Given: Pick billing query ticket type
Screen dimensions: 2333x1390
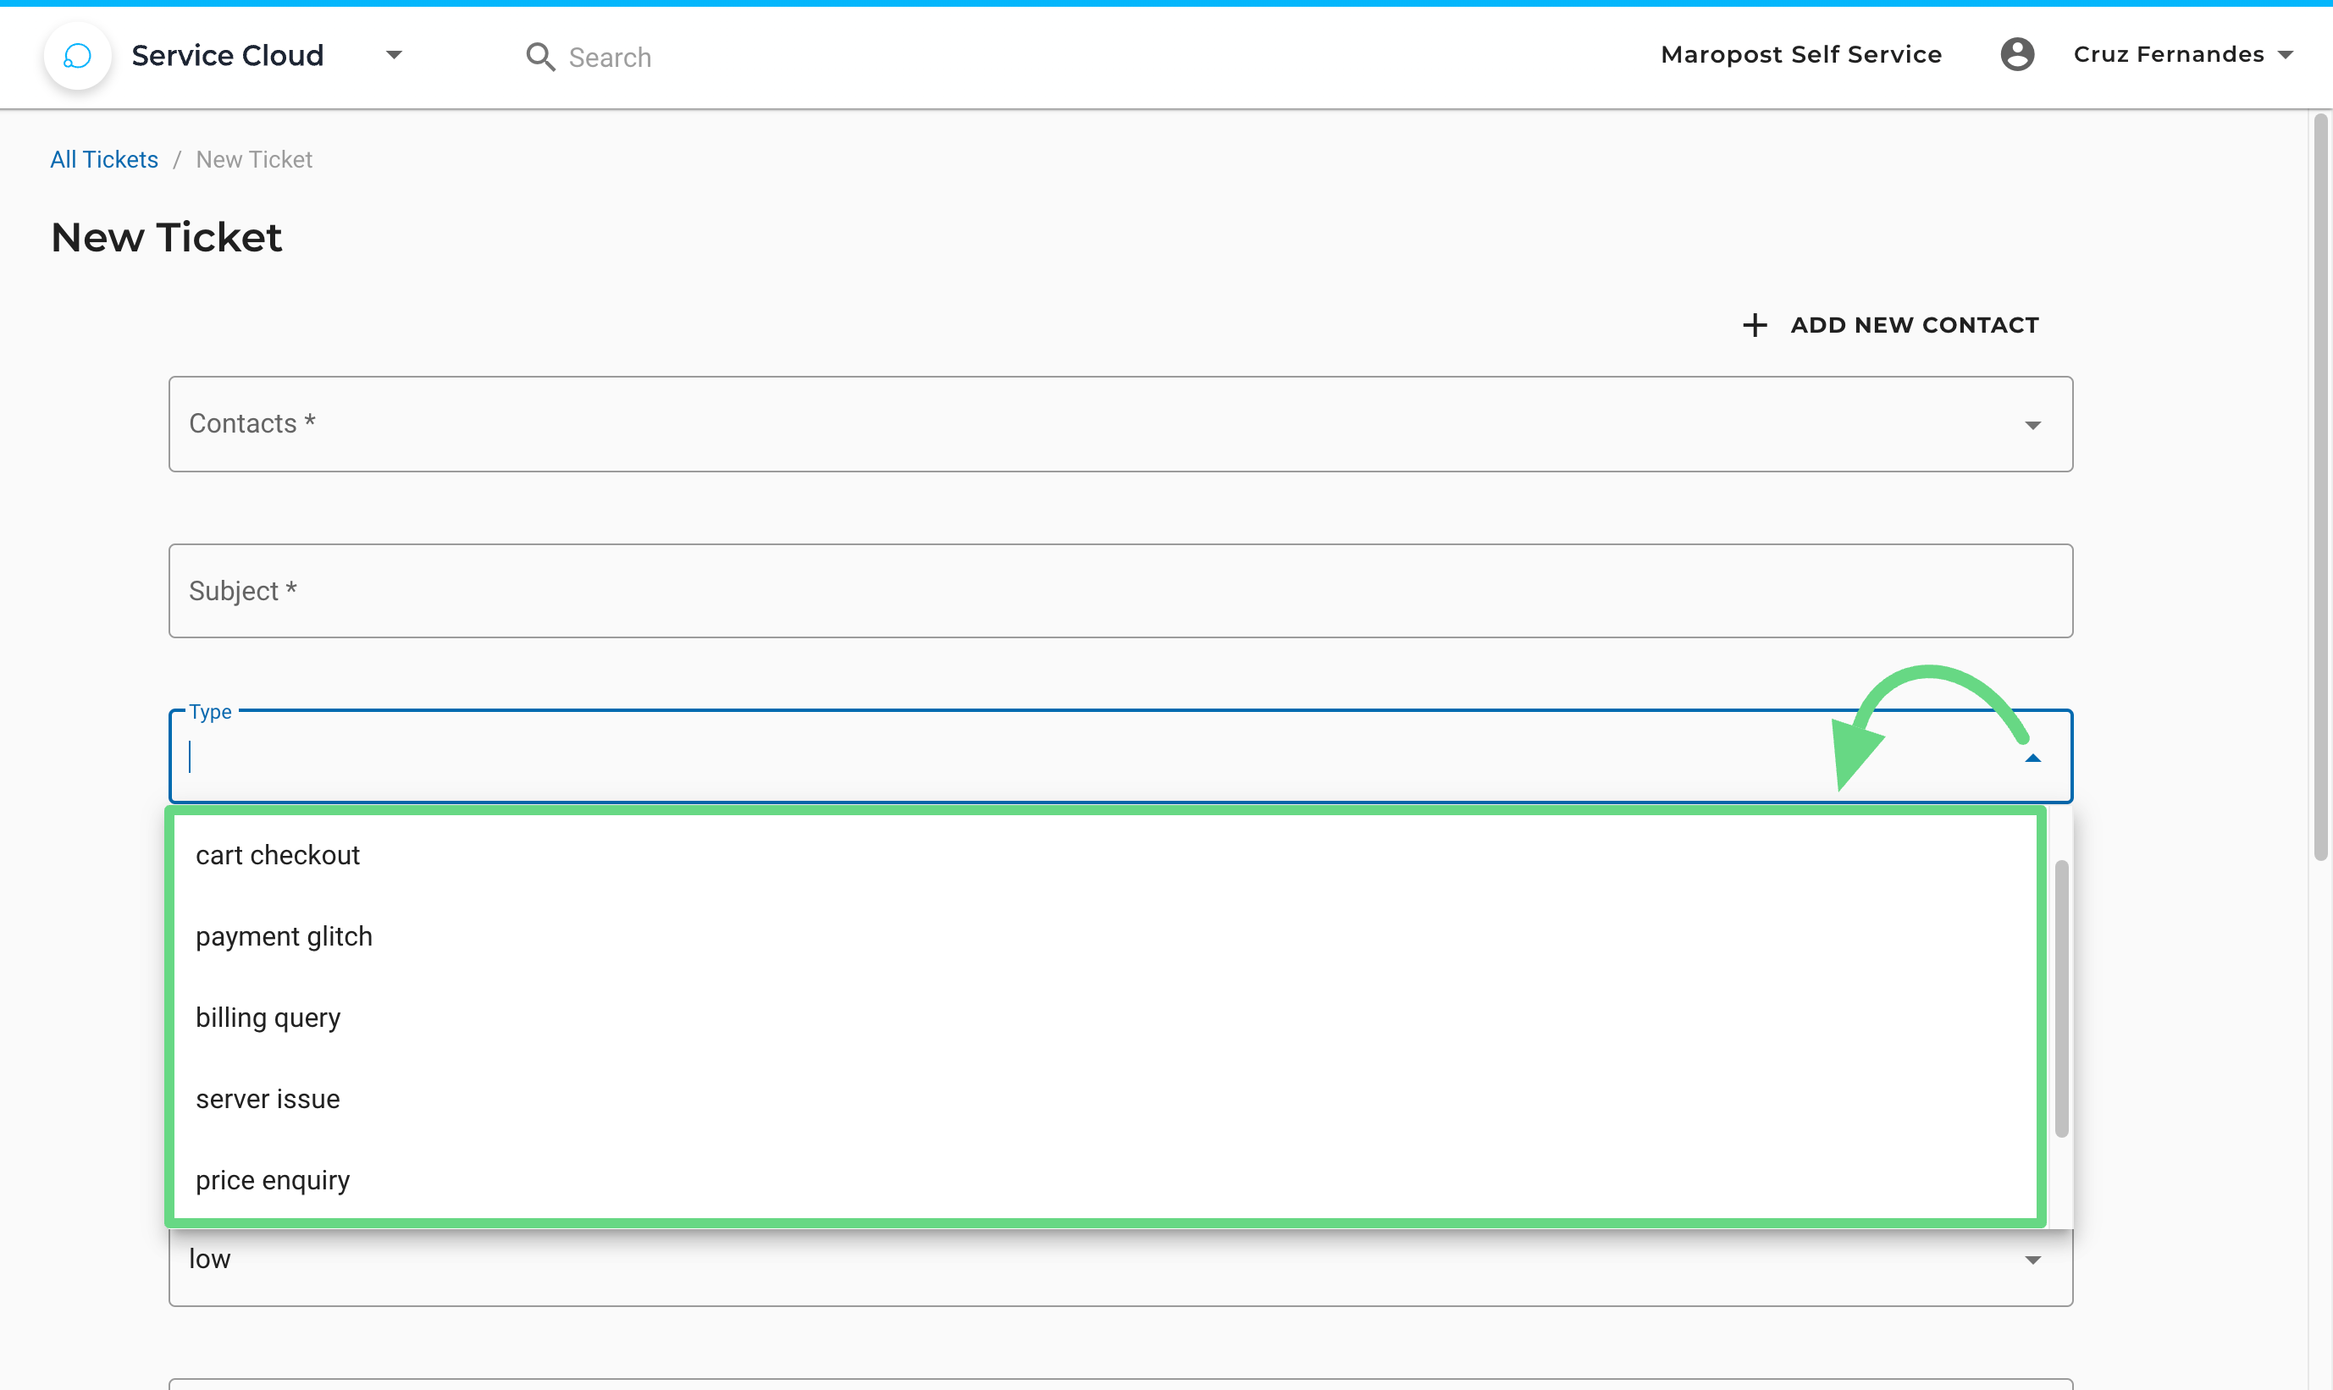Looking at the screenshot, I should point(268,1018).
